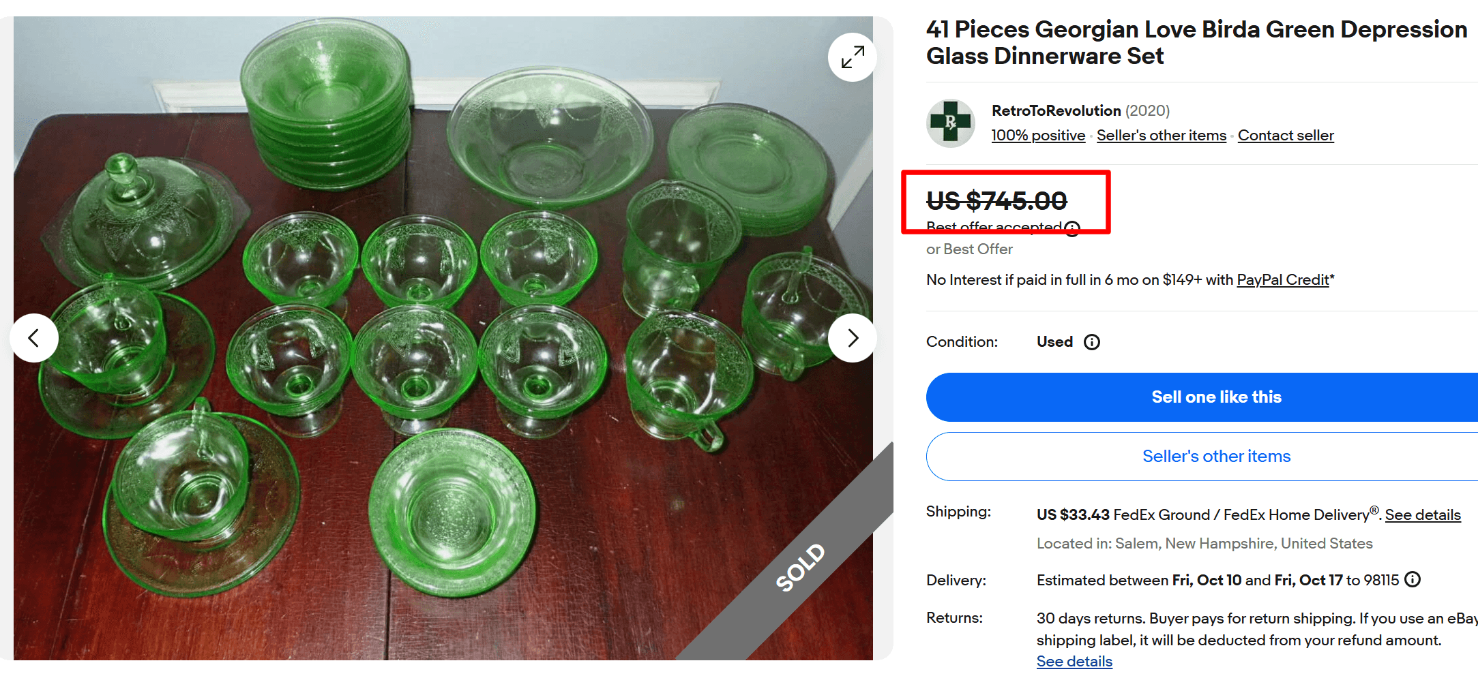Viewport: 1478px width, 678px height.
Task: View the 100% positive feedback link
Action: pyautogui.click(x=1038, y=135)
